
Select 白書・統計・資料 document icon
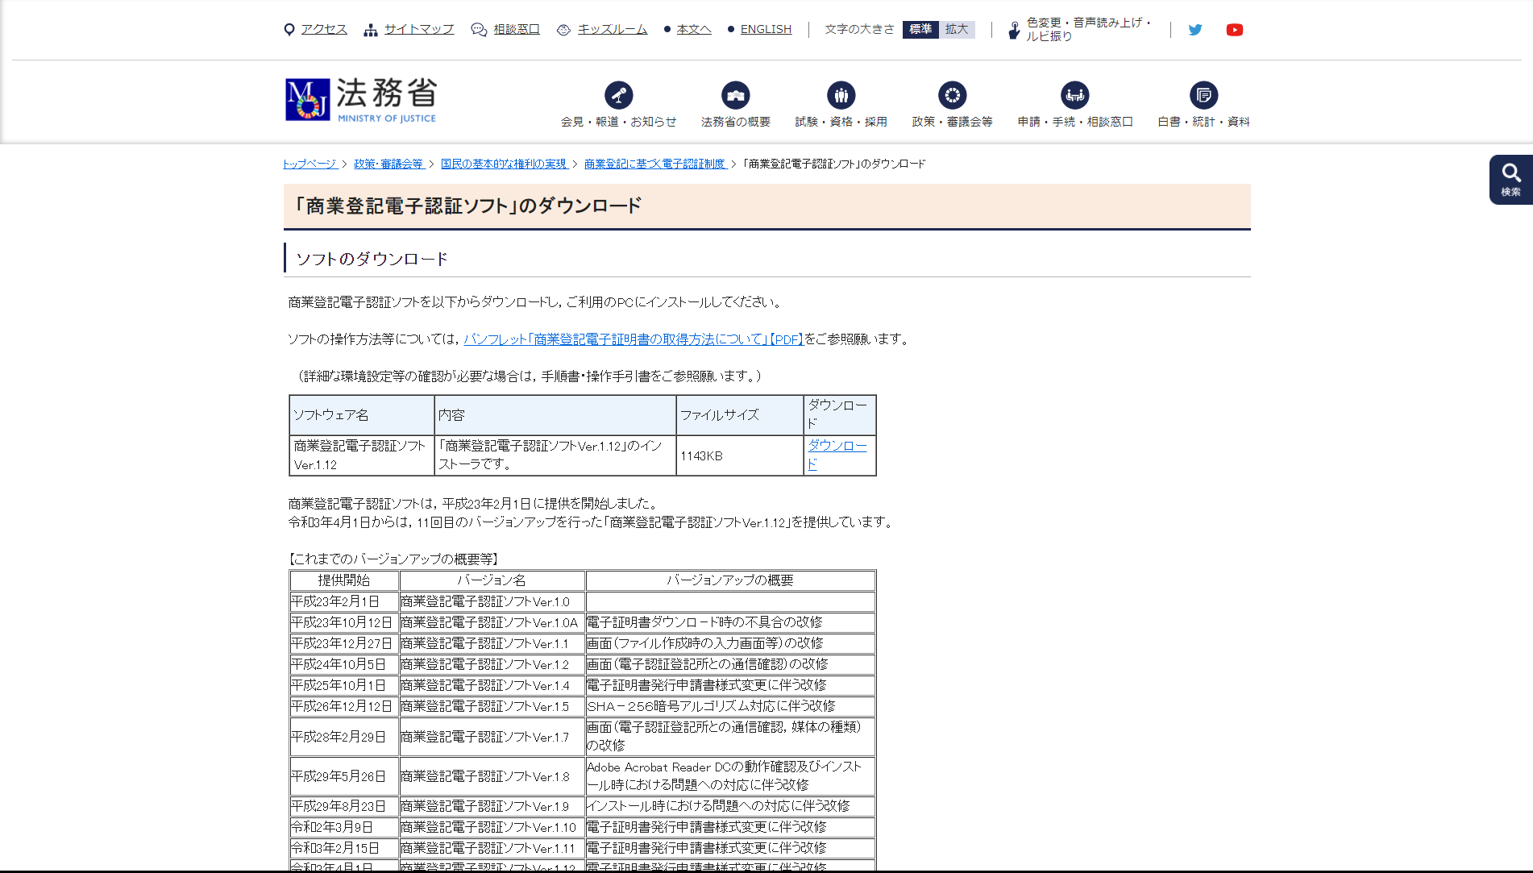click(1203, 96)
